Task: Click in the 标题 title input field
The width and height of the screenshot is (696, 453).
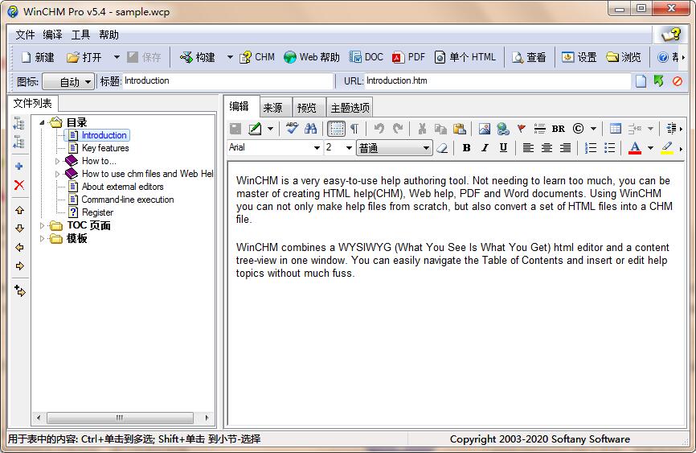Action: click(x=227, y=81)
